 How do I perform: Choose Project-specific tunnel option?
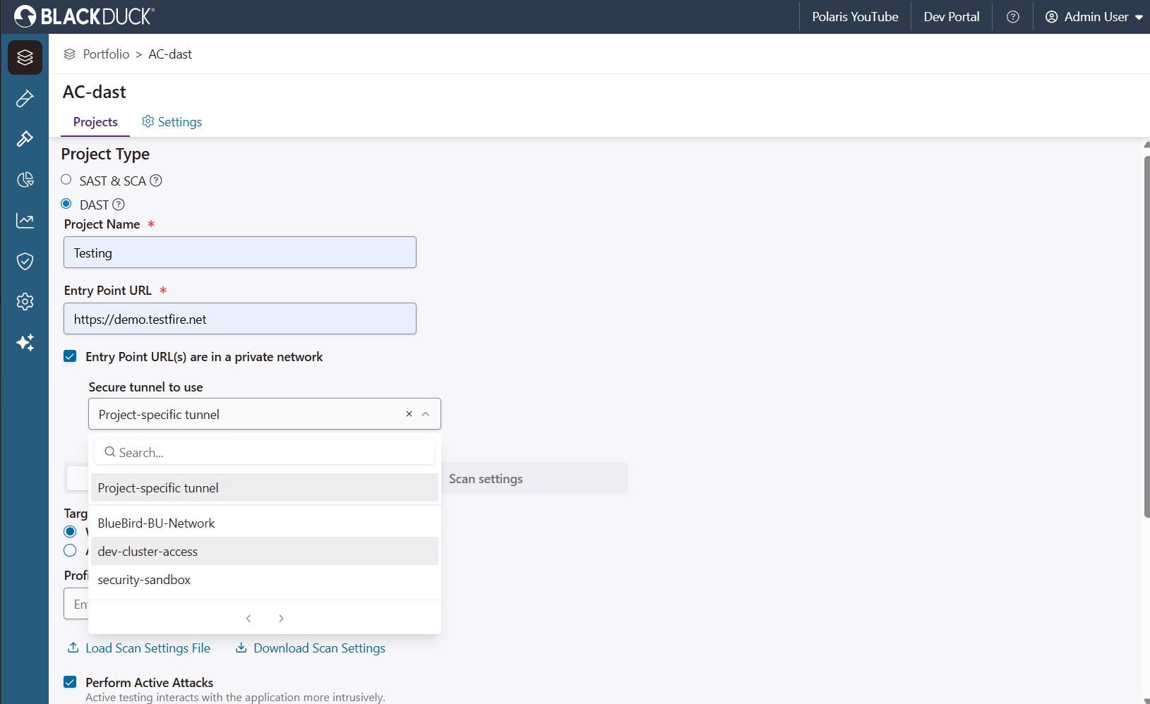265,488
